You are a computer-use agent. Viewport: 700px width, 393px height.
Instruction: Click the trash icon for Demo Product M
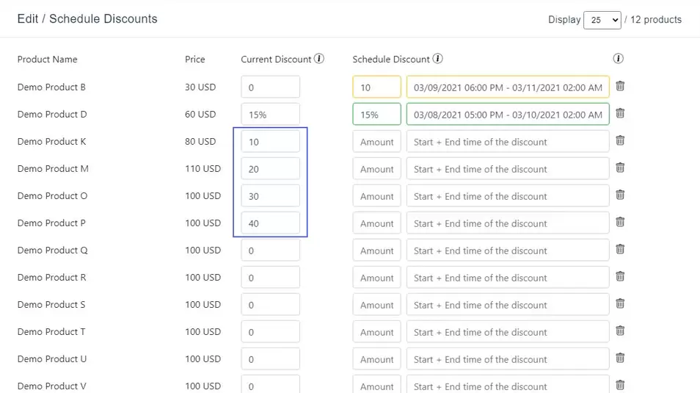(x=620, y=167)
